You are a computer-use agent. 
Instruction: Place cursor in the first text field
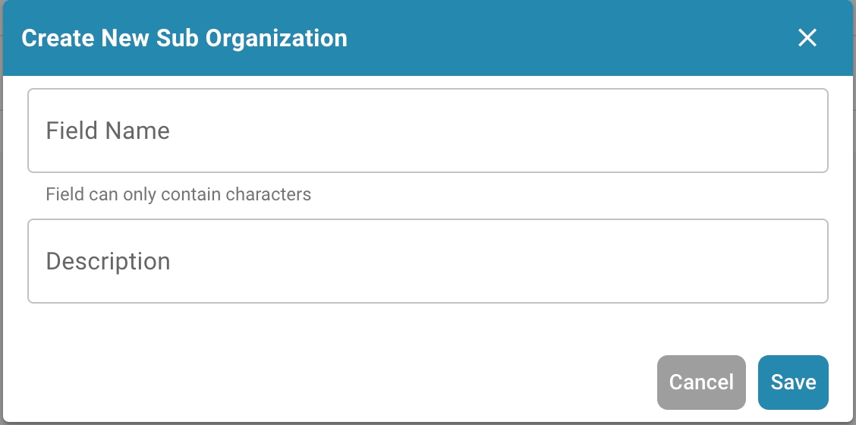(427, 131)
